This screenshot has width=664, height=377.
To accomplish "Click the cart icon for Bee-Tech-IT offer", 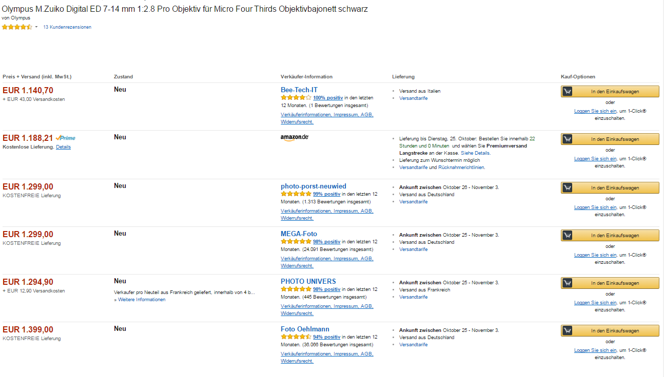I will (x=568, y=92).
